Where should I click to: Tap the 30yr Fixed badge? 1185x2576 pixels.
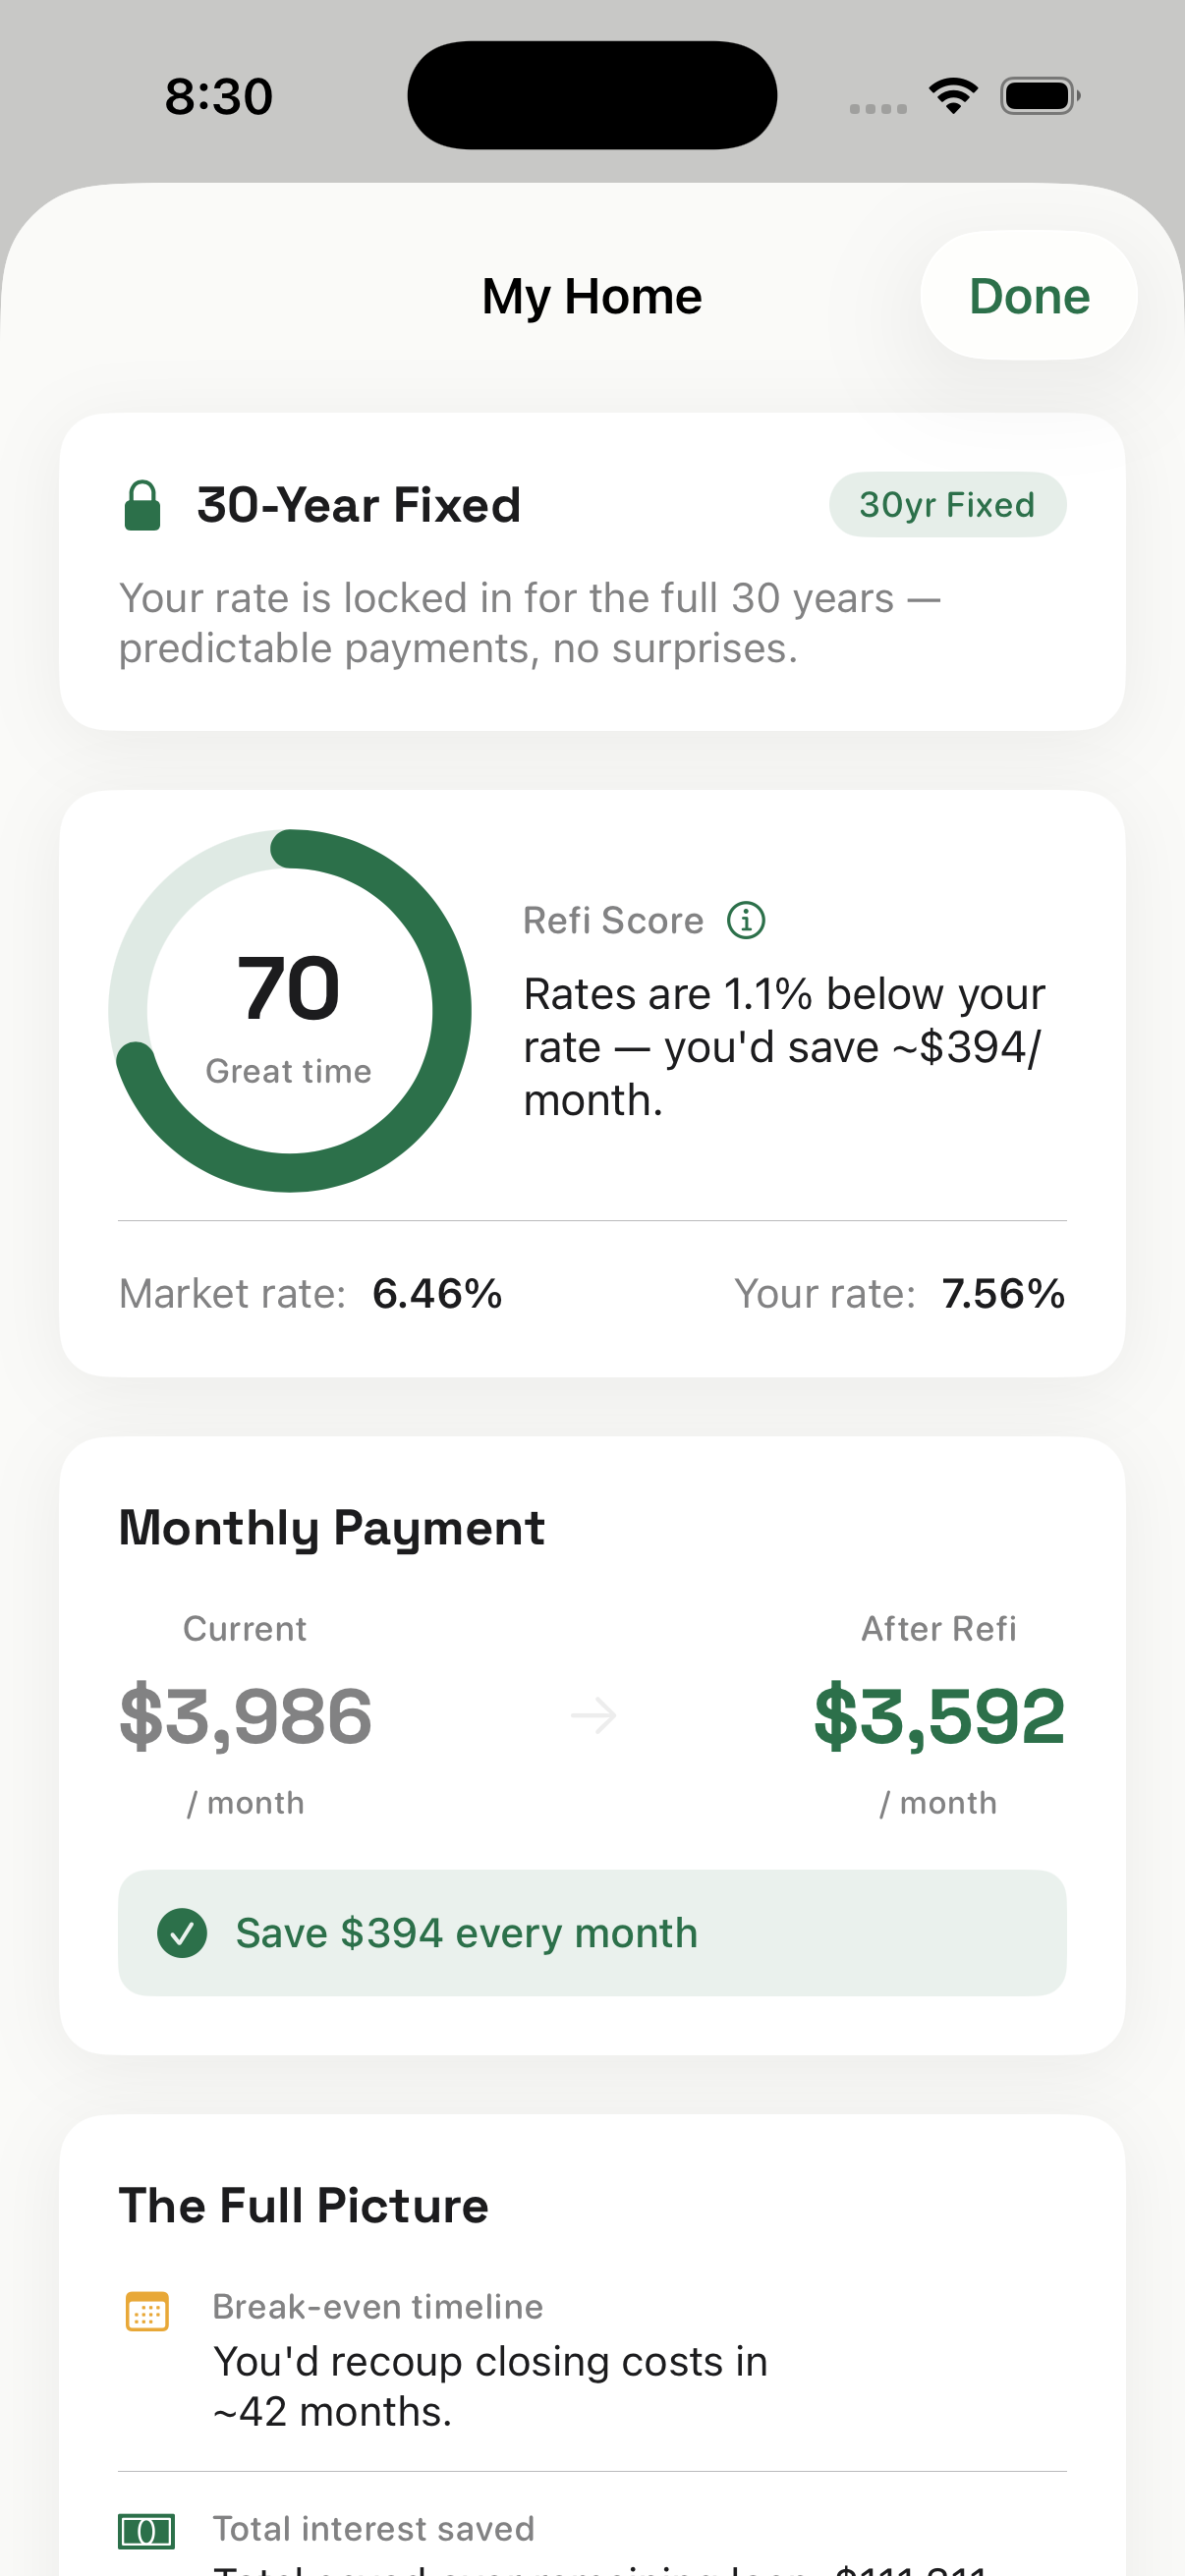tap(947, 505)
